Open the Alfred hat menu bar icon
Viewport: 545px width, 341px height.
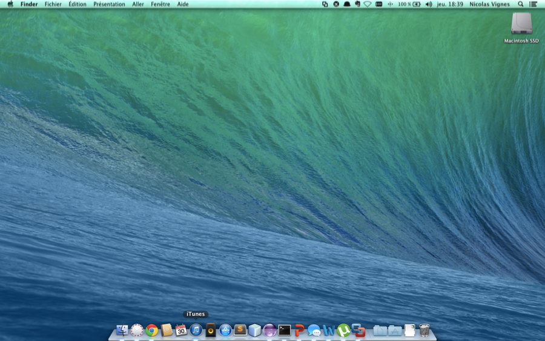347,4
